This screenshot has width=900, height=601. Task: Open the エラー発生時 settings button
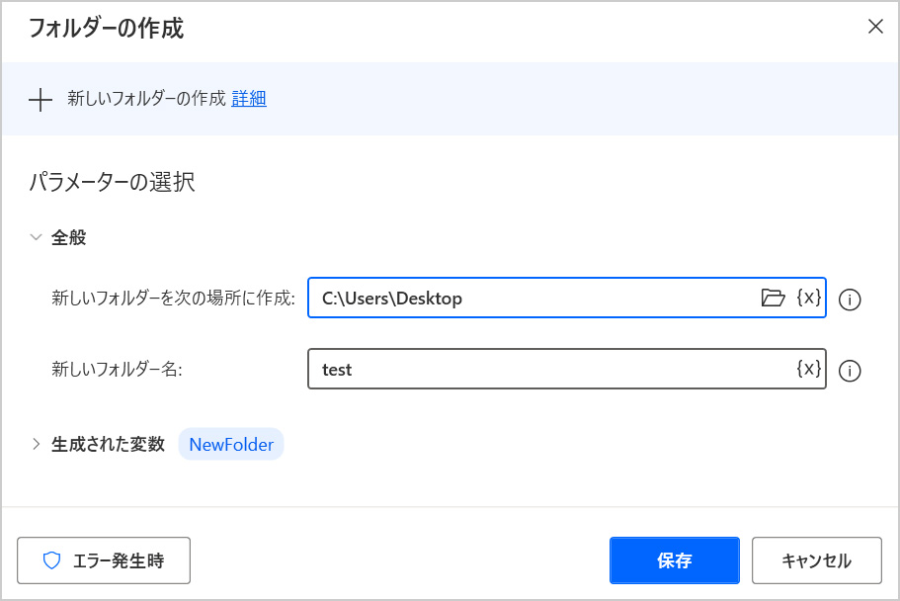104,561
